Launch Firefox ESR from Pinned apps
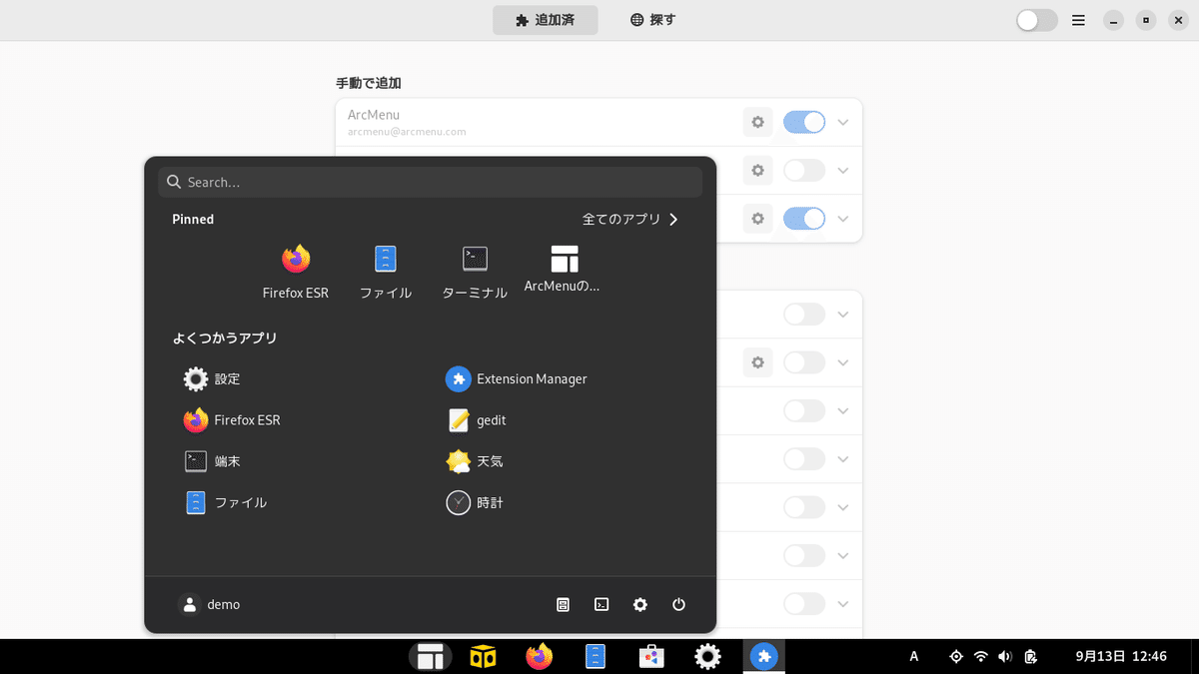The height and width of the screenshot is (674, 1199). pyautogui.click(x=296, y=272)
